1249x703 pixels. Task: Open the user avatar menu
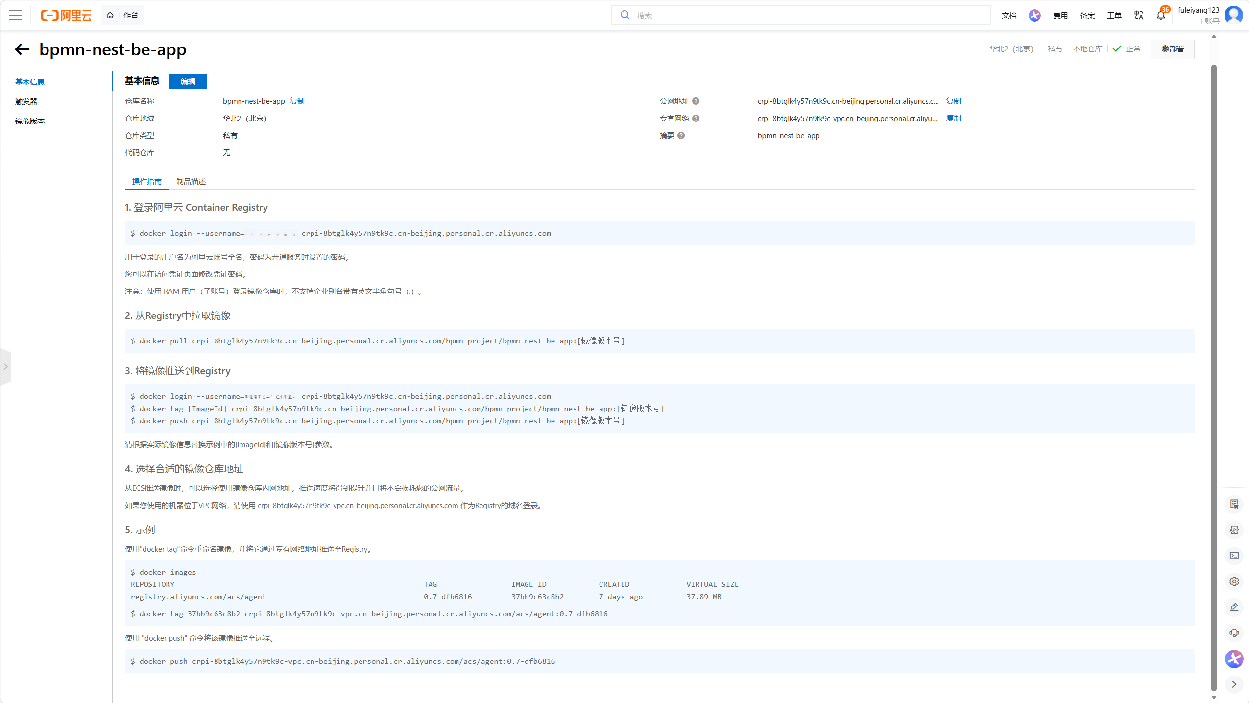point(1234,15)
